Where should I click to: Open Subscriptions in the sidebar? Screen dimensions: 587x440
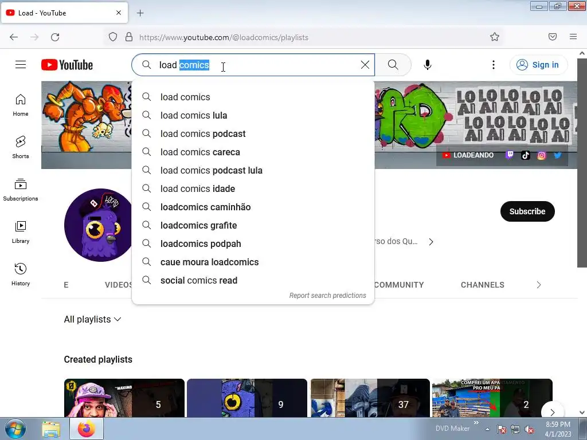click(x=21, y=190)
